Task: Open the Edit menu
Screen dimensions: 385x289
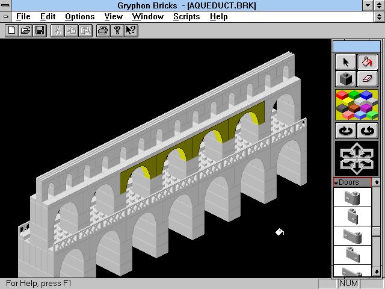Action: [x=48, y=17]
